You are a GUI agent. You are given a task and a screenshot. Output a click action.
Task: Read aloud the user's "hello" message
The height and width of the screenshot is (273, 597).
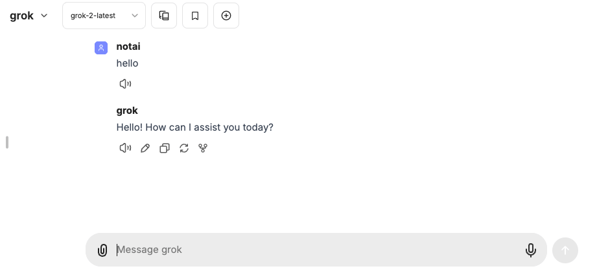pyautogui.click(x=125, y=83)
